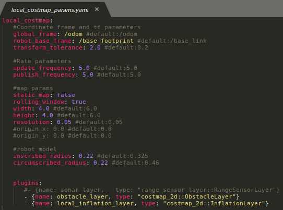Image resolution: width=283 pixels, height=210 pixels.
Task: Click the value '2.0' of transform_tolerance
Action: (x=95, y=47)
